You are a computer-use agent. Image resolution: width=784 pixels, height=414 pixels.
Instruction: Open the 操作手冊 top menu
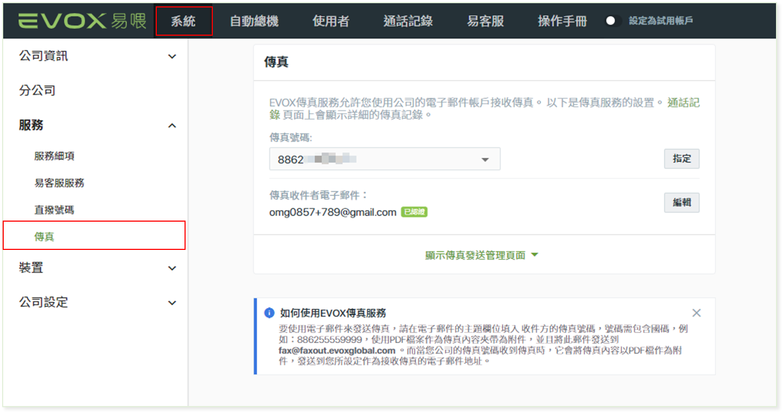562,21
